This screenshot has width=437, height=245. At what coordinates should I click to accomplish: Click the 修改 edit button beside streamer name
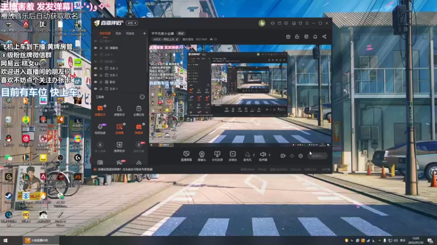[181, 33]
